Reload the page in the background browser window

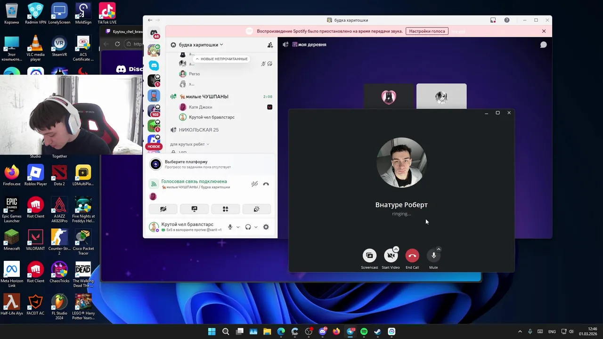coord(117,44)
